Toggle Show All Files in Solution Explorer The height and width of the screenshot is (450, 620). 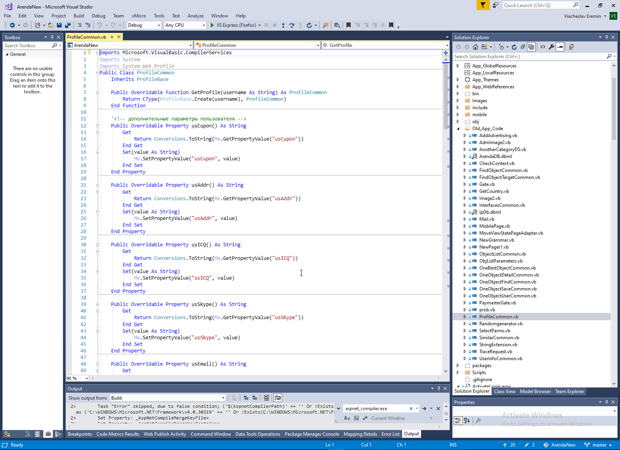531,47
